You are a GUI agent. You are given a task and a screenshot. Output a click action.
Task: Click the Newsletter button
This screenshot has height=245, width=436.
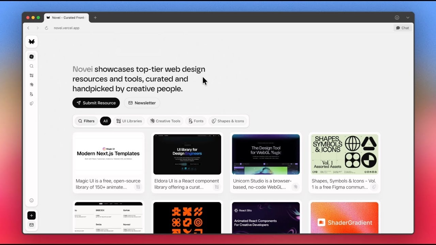coord(142,103)
